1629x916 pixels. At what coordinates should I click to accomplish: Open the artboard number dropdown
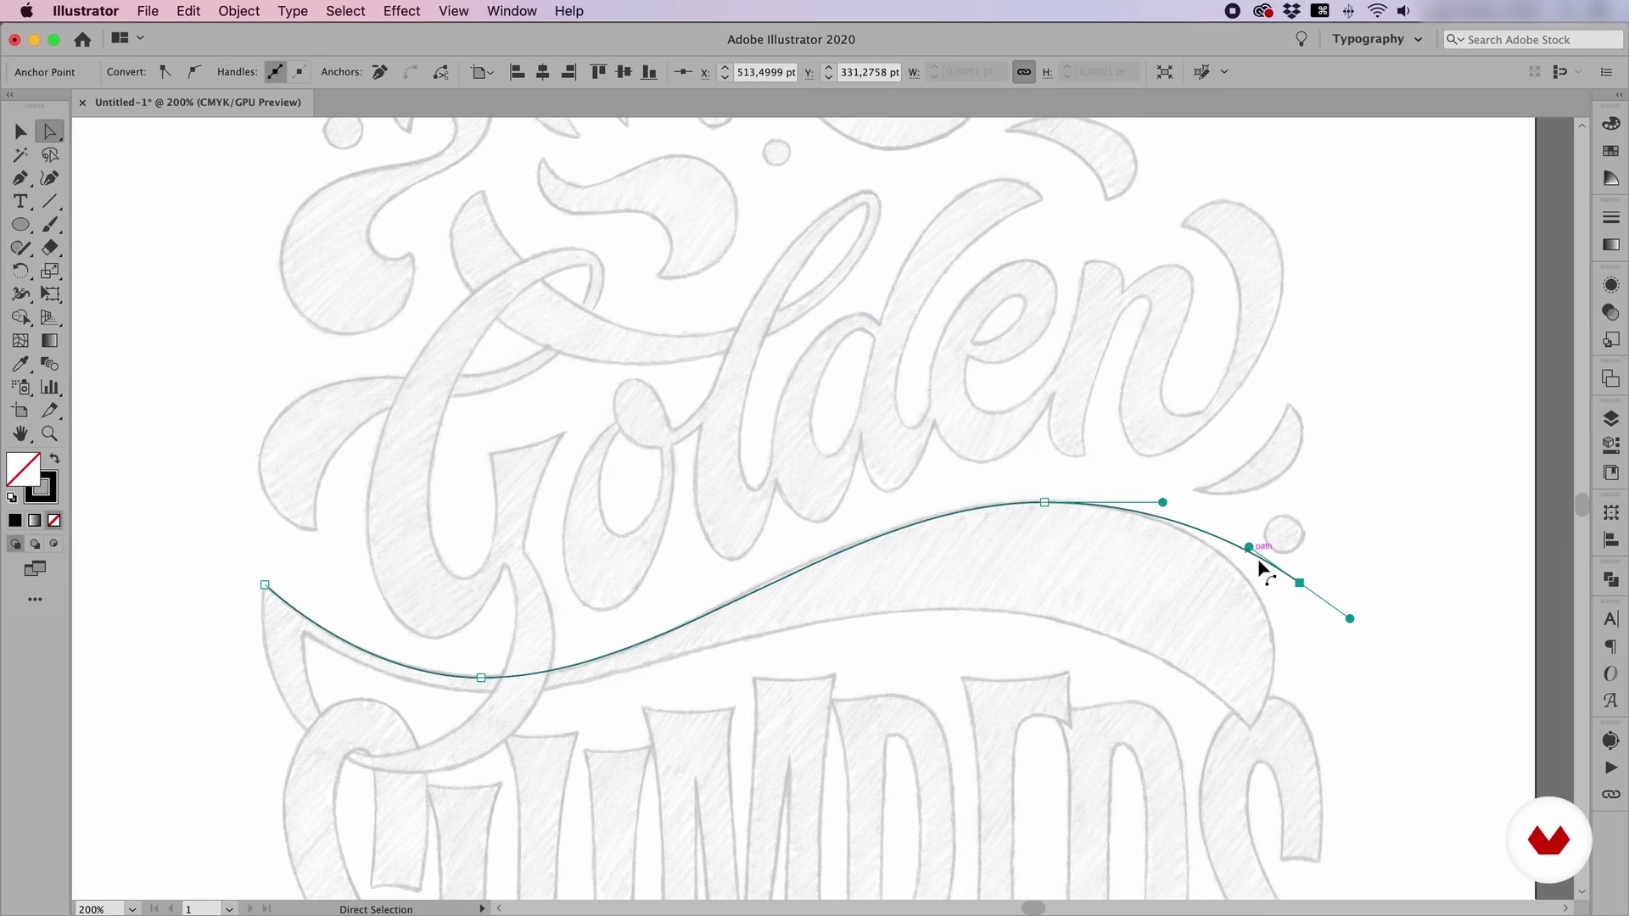[x=228, y=908]
